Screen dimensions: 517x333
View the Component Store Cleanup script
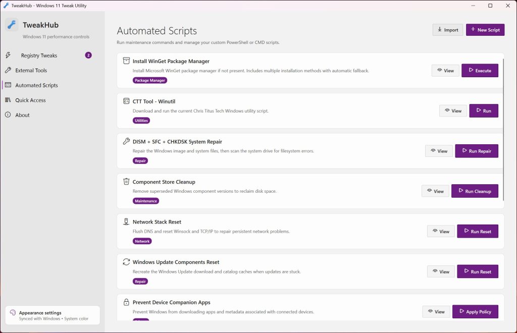pyautogui.click(x=435, y=191)
